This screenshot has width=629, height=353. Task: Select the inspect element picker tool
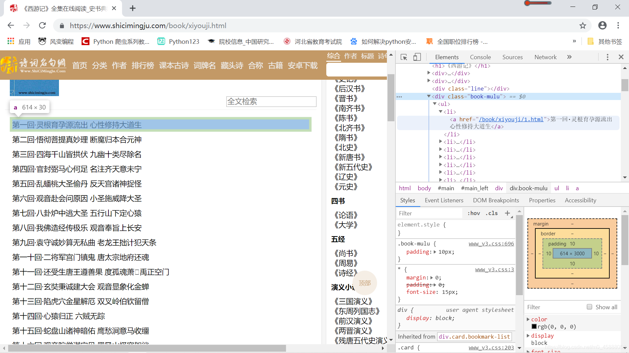pos(404,57)
